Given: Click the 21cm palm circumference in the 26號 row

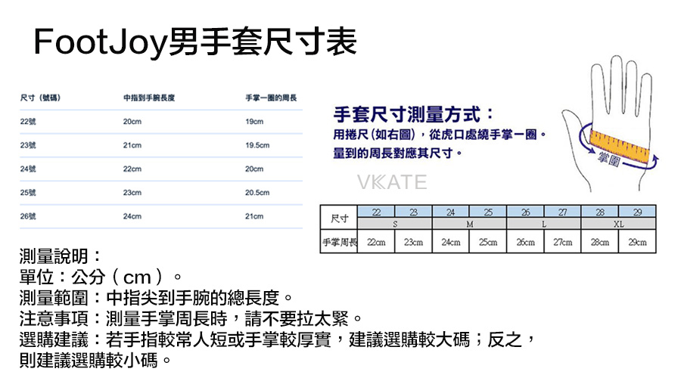Looking at the screenshot, I should [x=254, y=216].
